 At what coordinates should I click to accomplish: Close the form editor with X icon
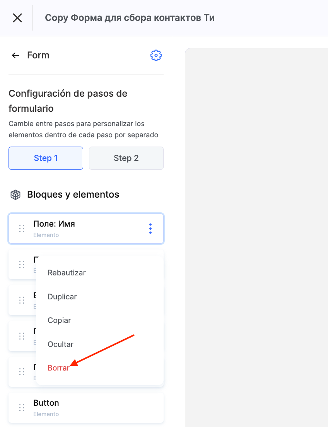(17, 18)
